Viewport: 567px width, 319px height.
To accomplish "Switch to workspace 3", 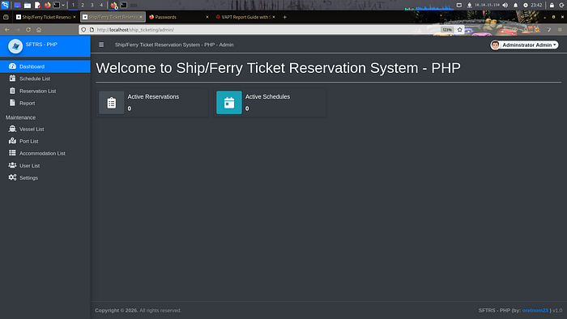I will tap(92, 5).
